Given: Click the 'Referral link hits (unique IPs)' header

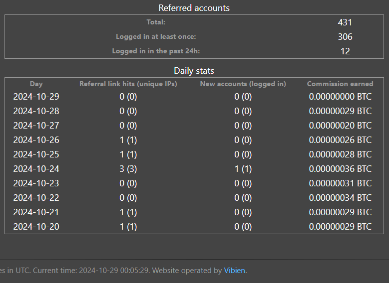Looking at the screenshot, I should [x=128, y=84].
